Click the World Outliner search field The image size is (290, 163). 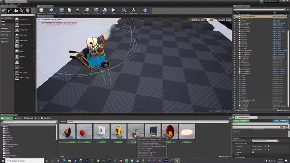(x=259, y=10)
